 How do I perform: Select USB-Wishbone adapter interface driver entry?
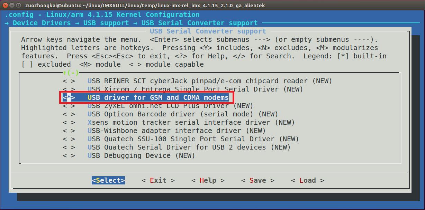pyautogui.click(x=177, y=131)
